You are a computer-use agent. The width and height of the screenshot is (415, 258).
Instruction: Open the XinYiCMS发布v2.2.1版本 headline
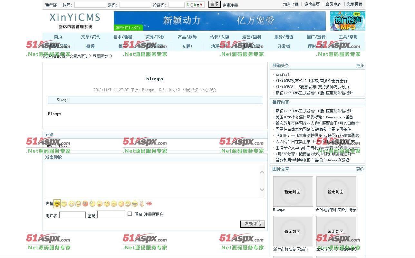coord(311,81)
